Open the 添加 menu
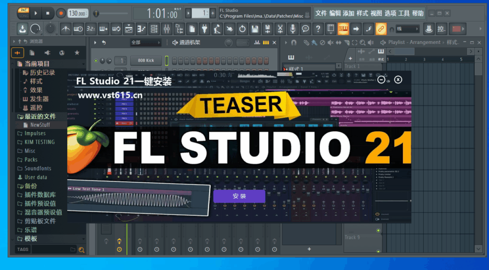 pos(349,13)
